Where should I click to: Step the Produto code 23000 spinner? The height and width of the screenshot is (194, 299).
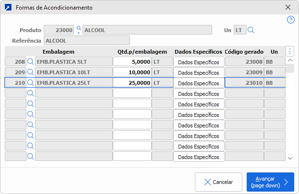(78, 30)
